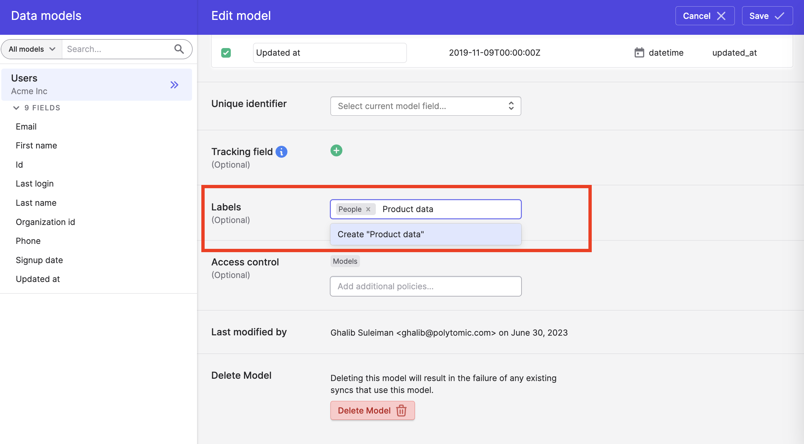
Task: Save the model changes
Action: (x=767, y=16)
